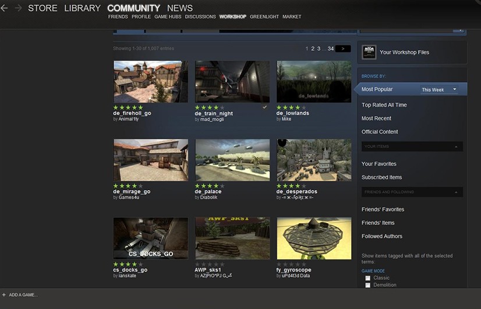The height and width of the screenshot is (309, 481).
Task: Enable the Demolition game mode checkbox
Action: coord(367,285)
